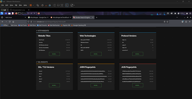
Task: Click the stretch guest display icon
Action: coord(72,5)
